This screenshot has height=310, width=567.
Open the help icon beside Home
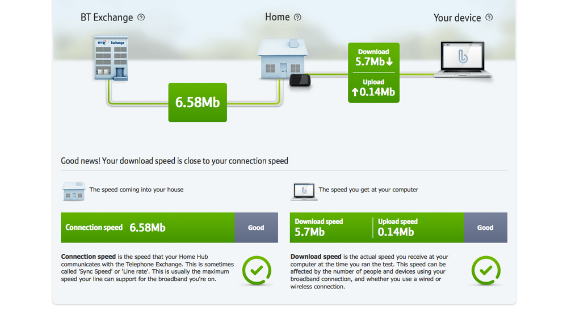[x=297, y=18]
